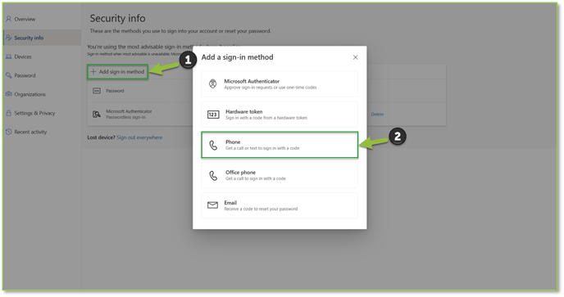Click the Sign out everywhere link
The width and height of the screenshot is (564, 297).
[x=139, y=137]
